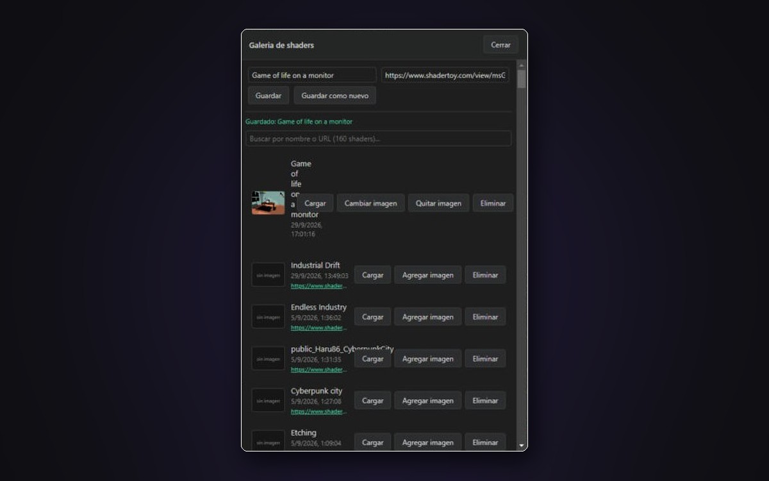Load the Game of life shader
The height and width of the screenshot is (481, 769).
[315, 203]
